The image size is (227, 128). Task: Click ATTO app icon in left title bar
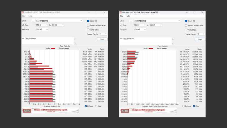coord(23,12)
